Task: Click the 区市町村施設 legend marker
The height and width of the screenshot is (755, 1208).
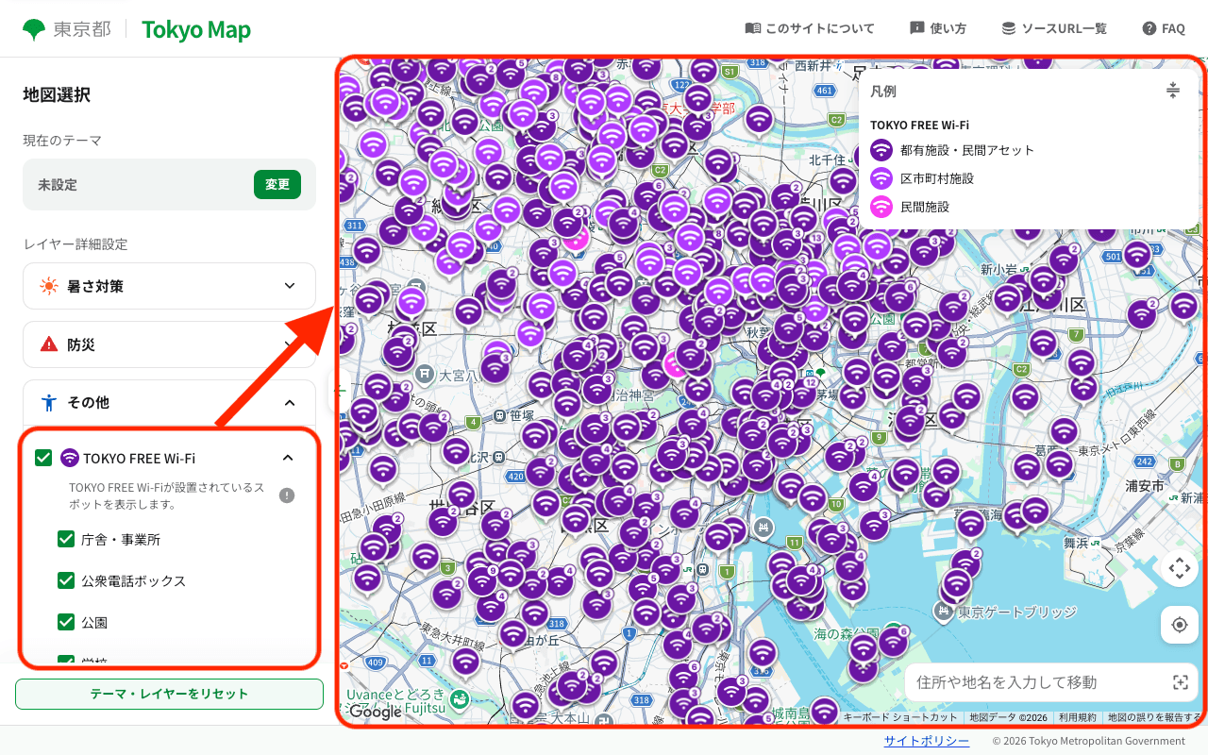Action: [x=881, y=178]
